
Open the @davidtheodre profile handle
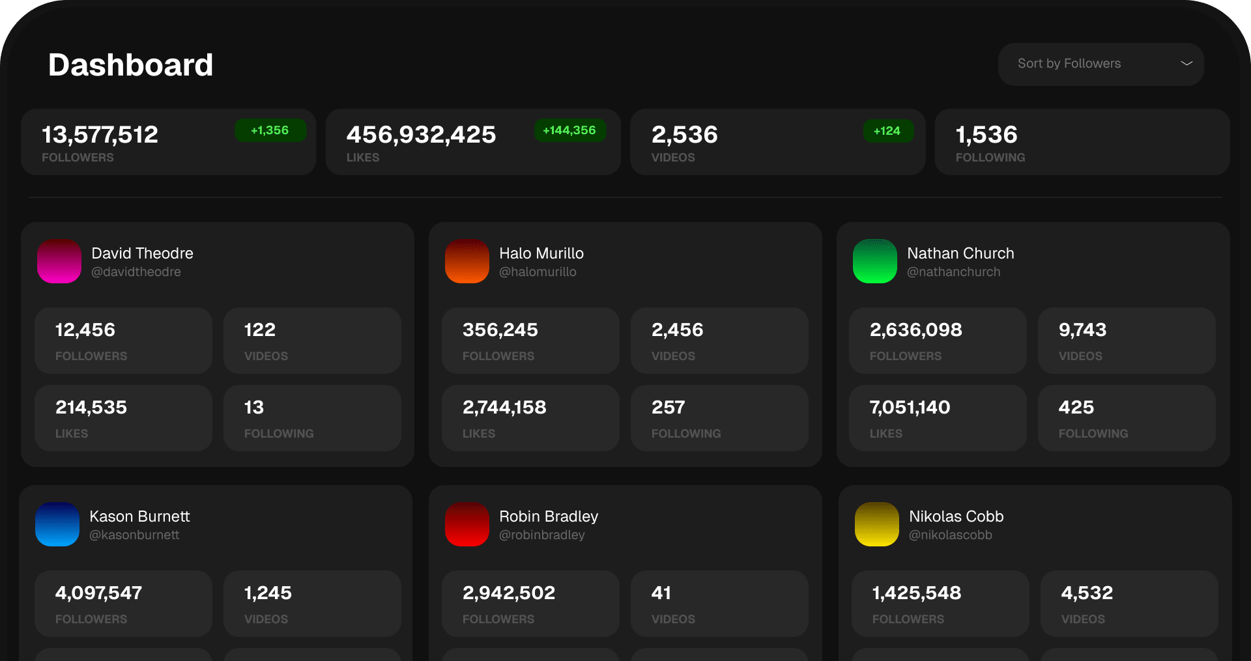coord(136,272)
